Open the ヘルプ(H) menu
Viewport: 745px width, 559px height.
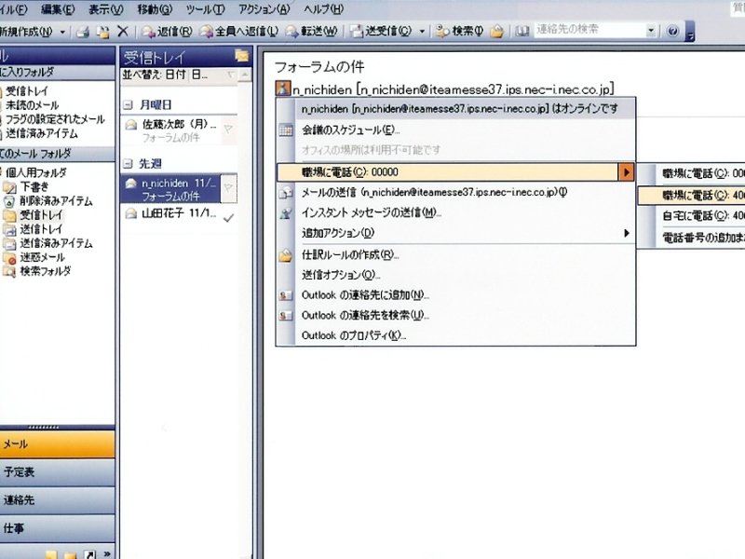323,9
